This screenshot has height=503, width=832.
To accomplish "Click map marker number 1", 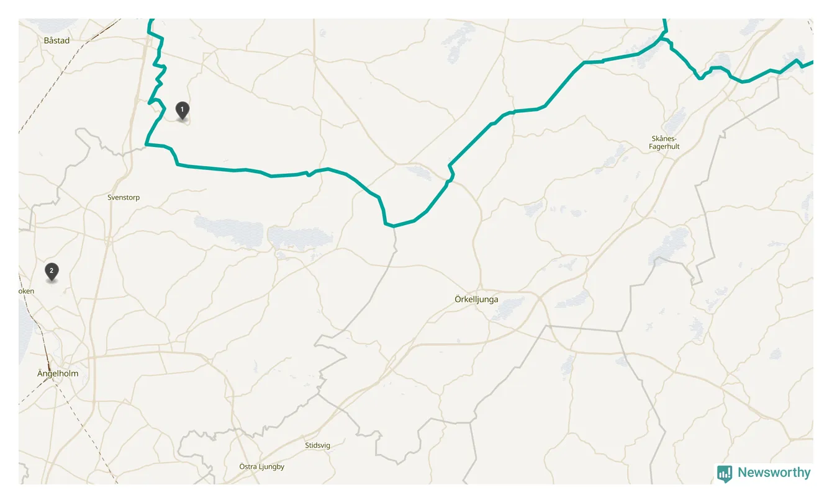I will coord(182,110).
